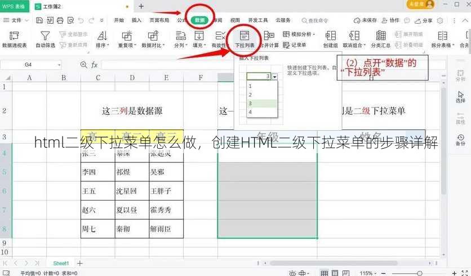Enable 自动筛选 auto filter
This screenshot has height=276, width=471.
point(45,39)
